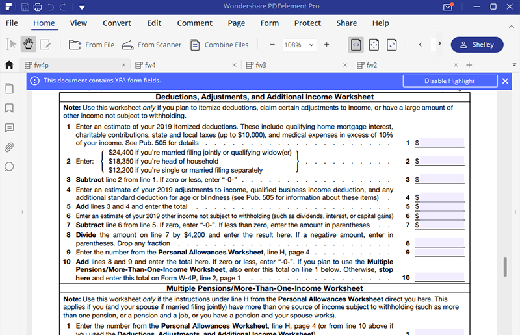The image size is (520, 335).
Task: Click the Print icon in title bar
Action: pos(38,7)
